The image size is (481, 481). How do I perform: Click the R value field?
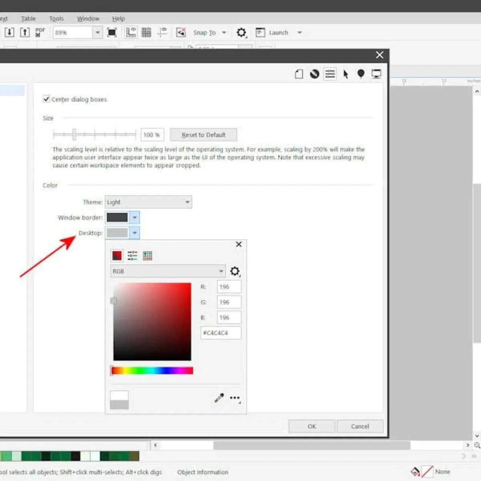229,287
